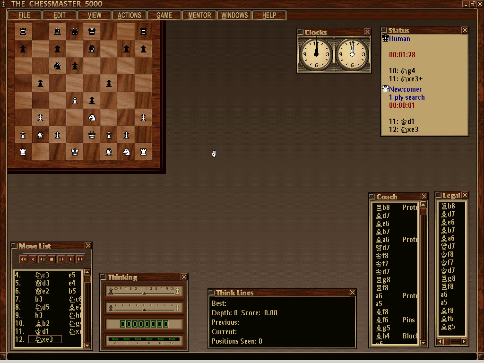Choose Rg8 in the Legal moves list

pos(448,278)
